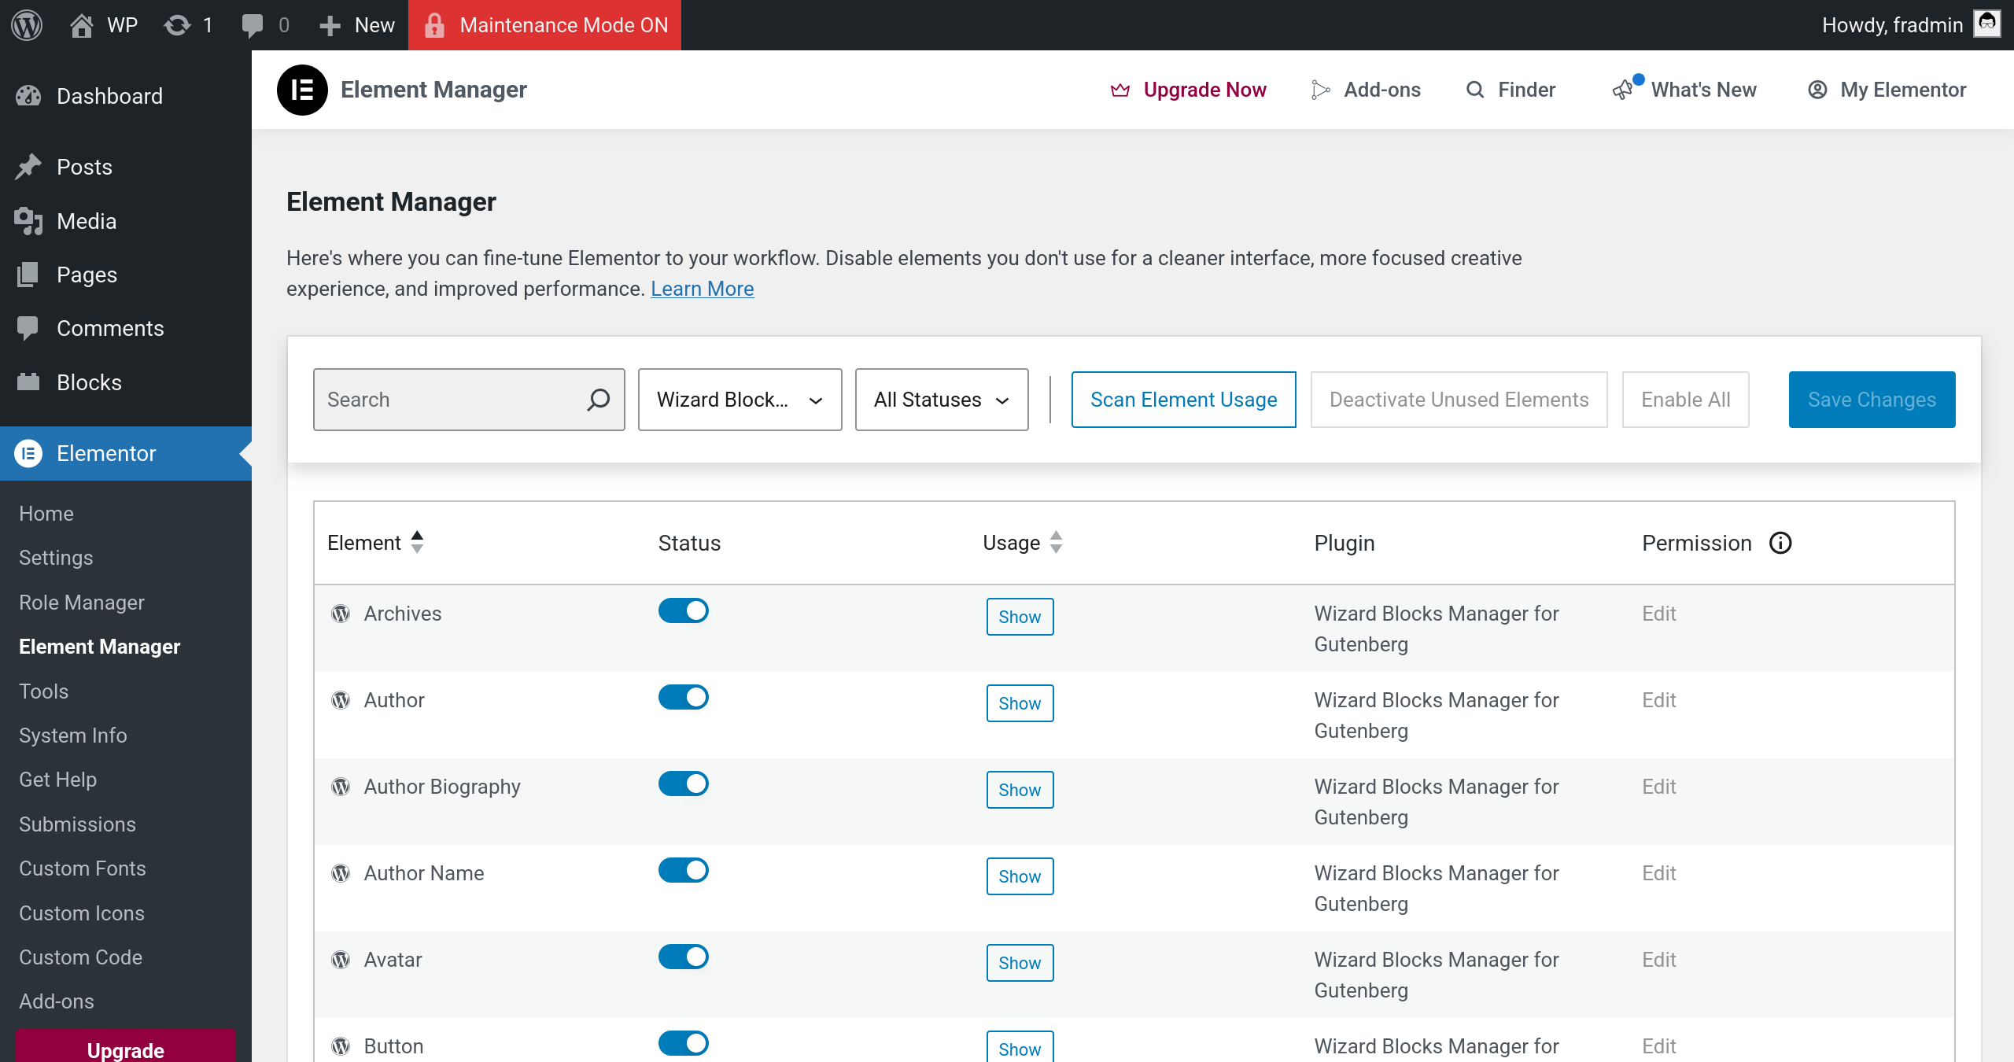Turn off Author Name toggle

click(684, 870)
